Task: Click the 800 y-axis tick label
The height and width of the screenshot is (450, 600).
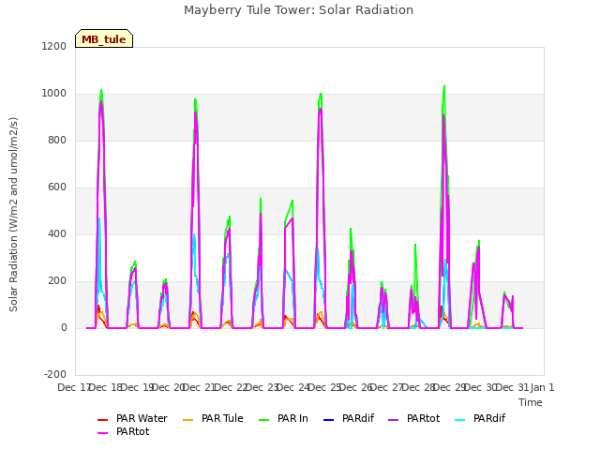Action: (57, 140)
